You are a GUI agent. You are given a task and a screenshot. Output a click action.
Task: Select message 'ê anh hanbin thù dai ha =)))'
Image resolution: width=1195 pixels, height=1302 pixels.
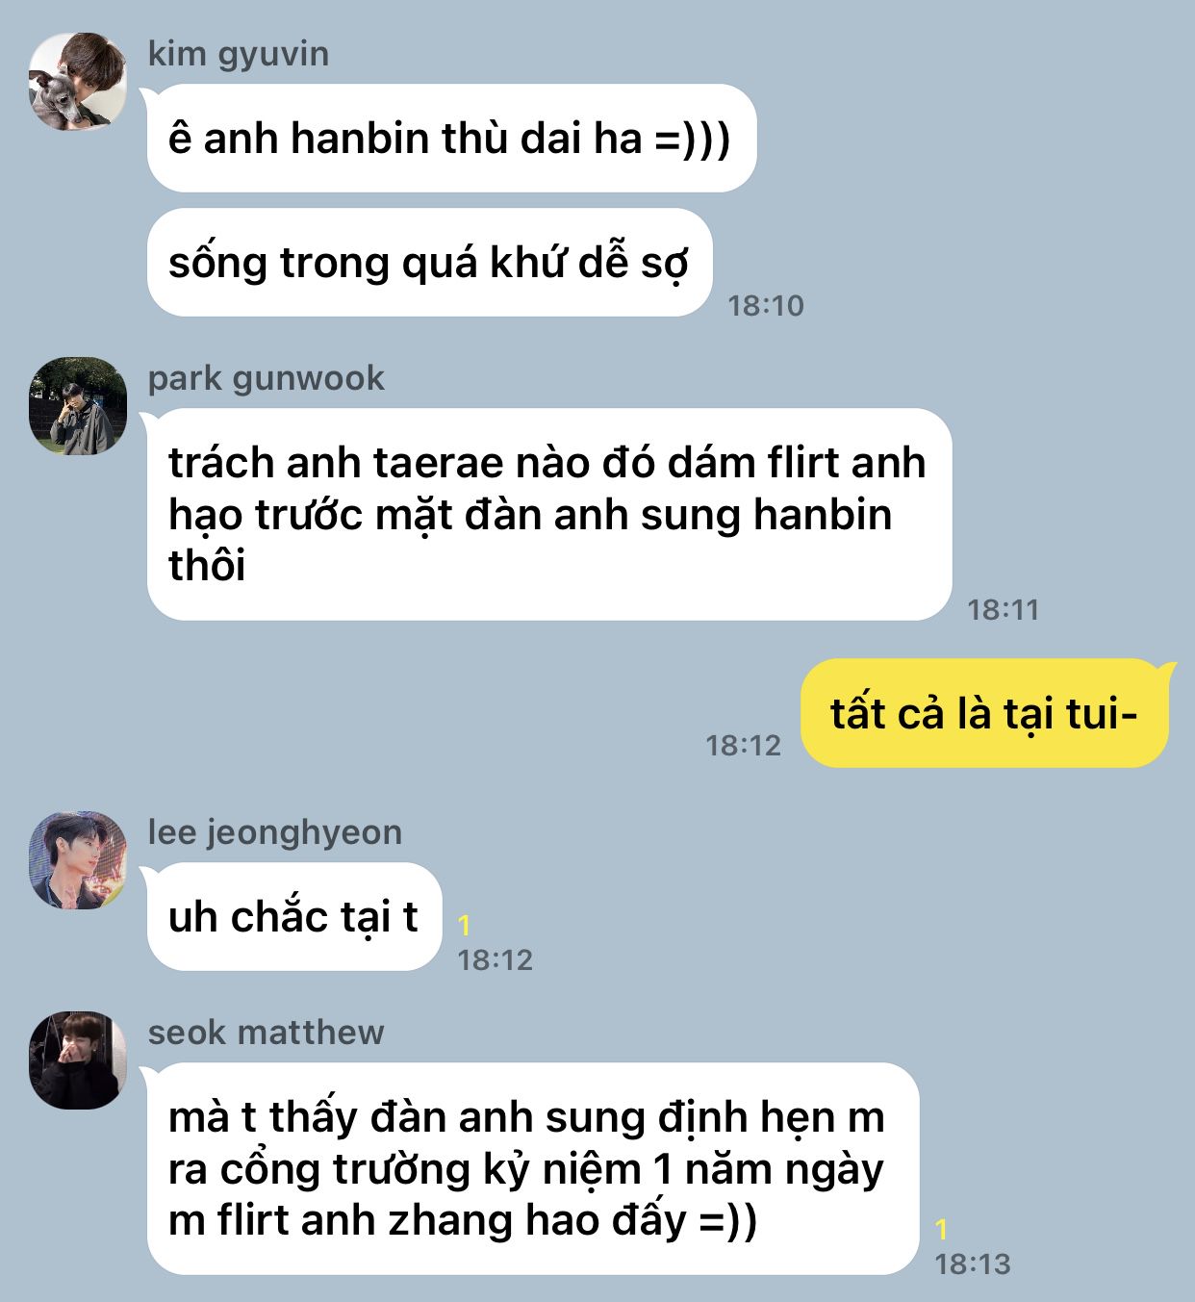pyautogui.click(x=451, y=138)
